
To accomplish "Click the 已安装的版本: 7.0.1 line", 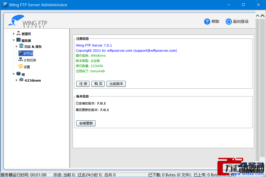I will click(91, 103).
